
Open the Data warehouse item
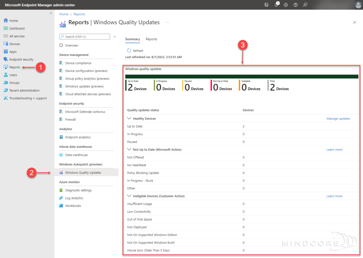[x=77, y=155]
